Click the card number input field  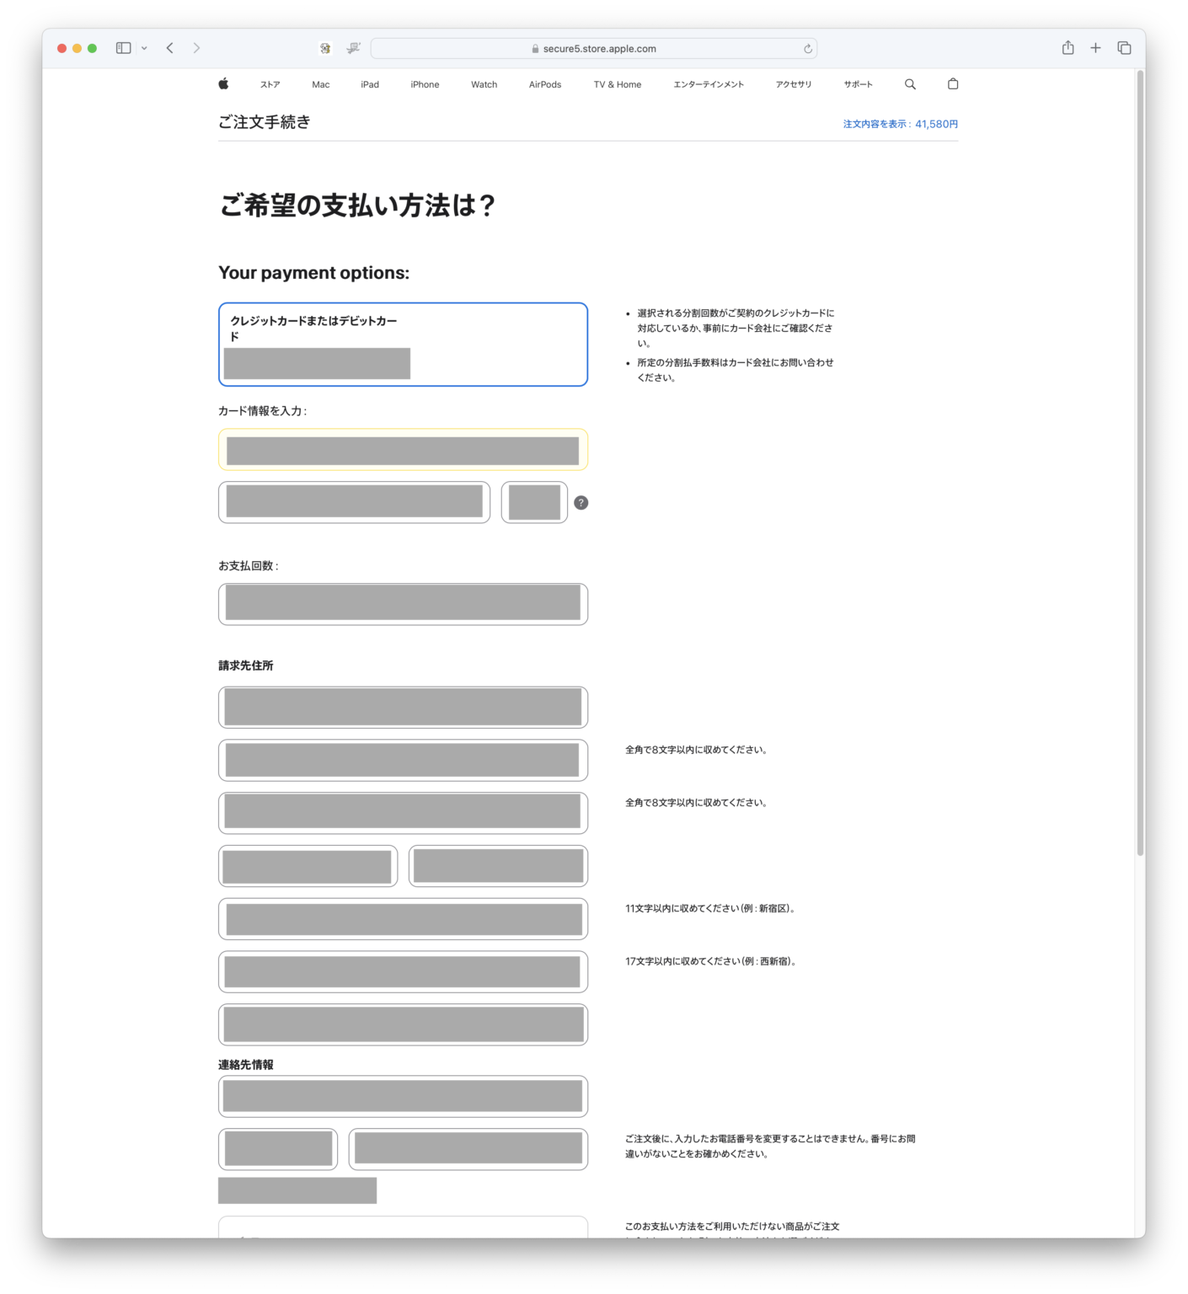pyautogui.click(x=403, y=450)
